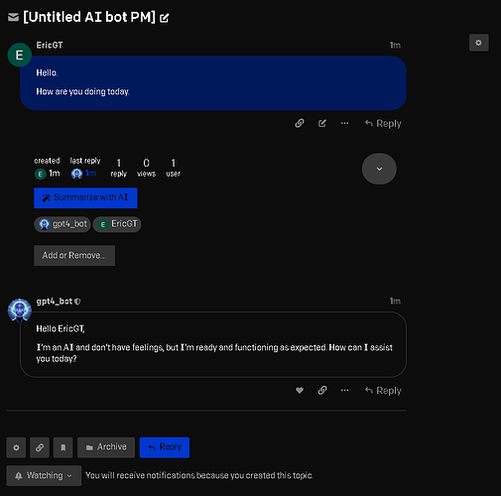The width and height of the screenshot is (501, 496).
Task: Click the created-by E avatar
Action: pos(40,174)
